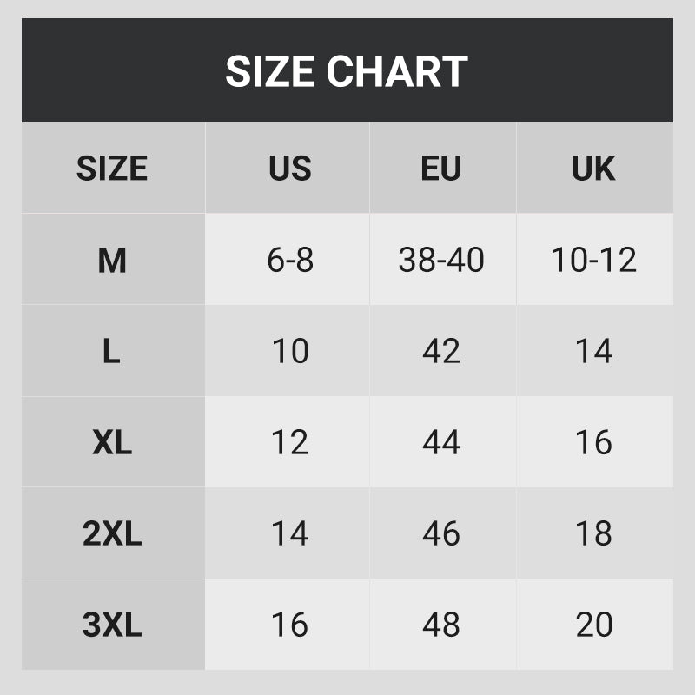Screen dimensions: 695x695
Task: Click the EU column header
Action: [x=441, y=169]
